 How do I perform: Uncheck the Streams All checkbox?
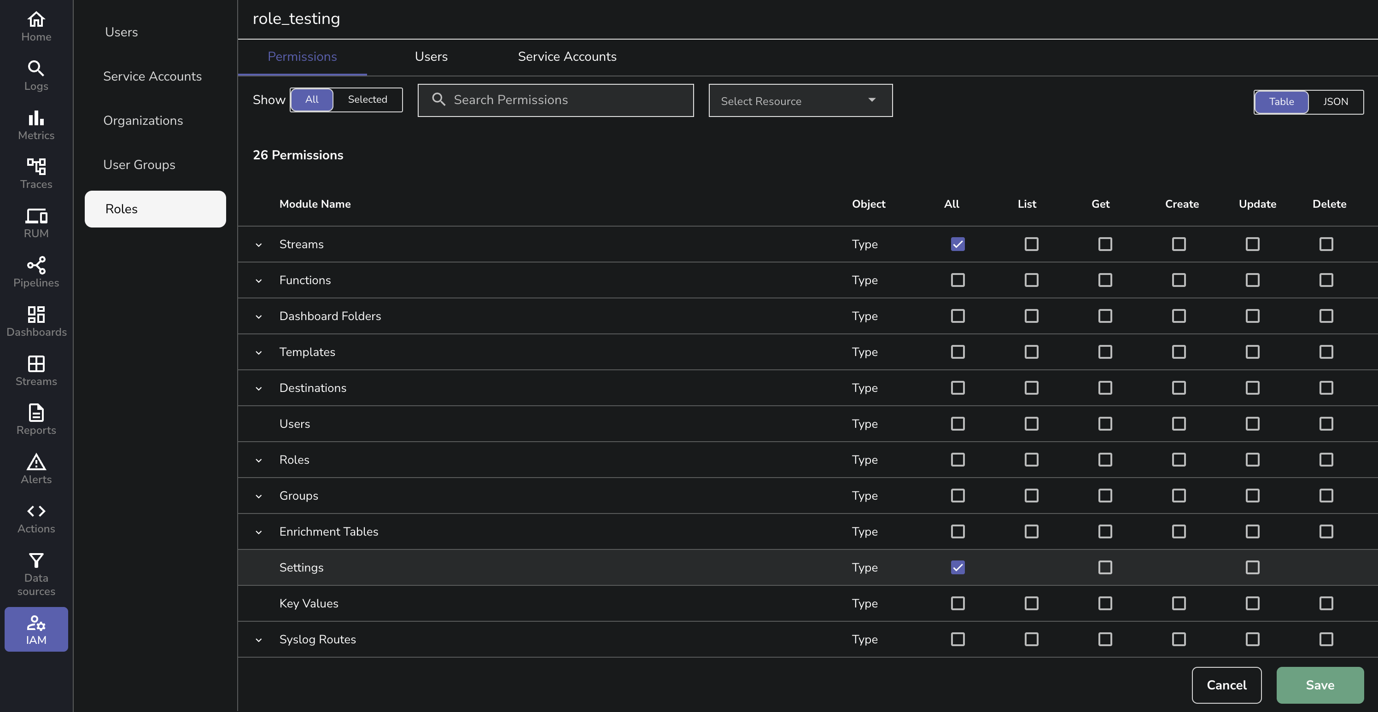click(x=958, y=244)
